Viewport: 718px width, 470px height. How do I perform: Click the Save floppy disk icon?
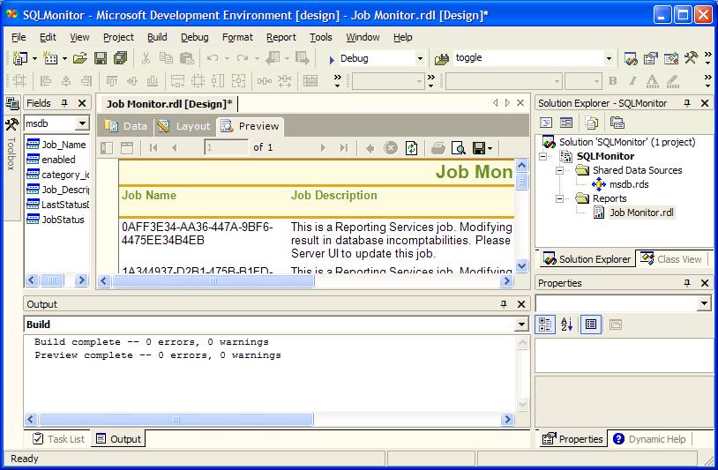(x=101, y=58)
